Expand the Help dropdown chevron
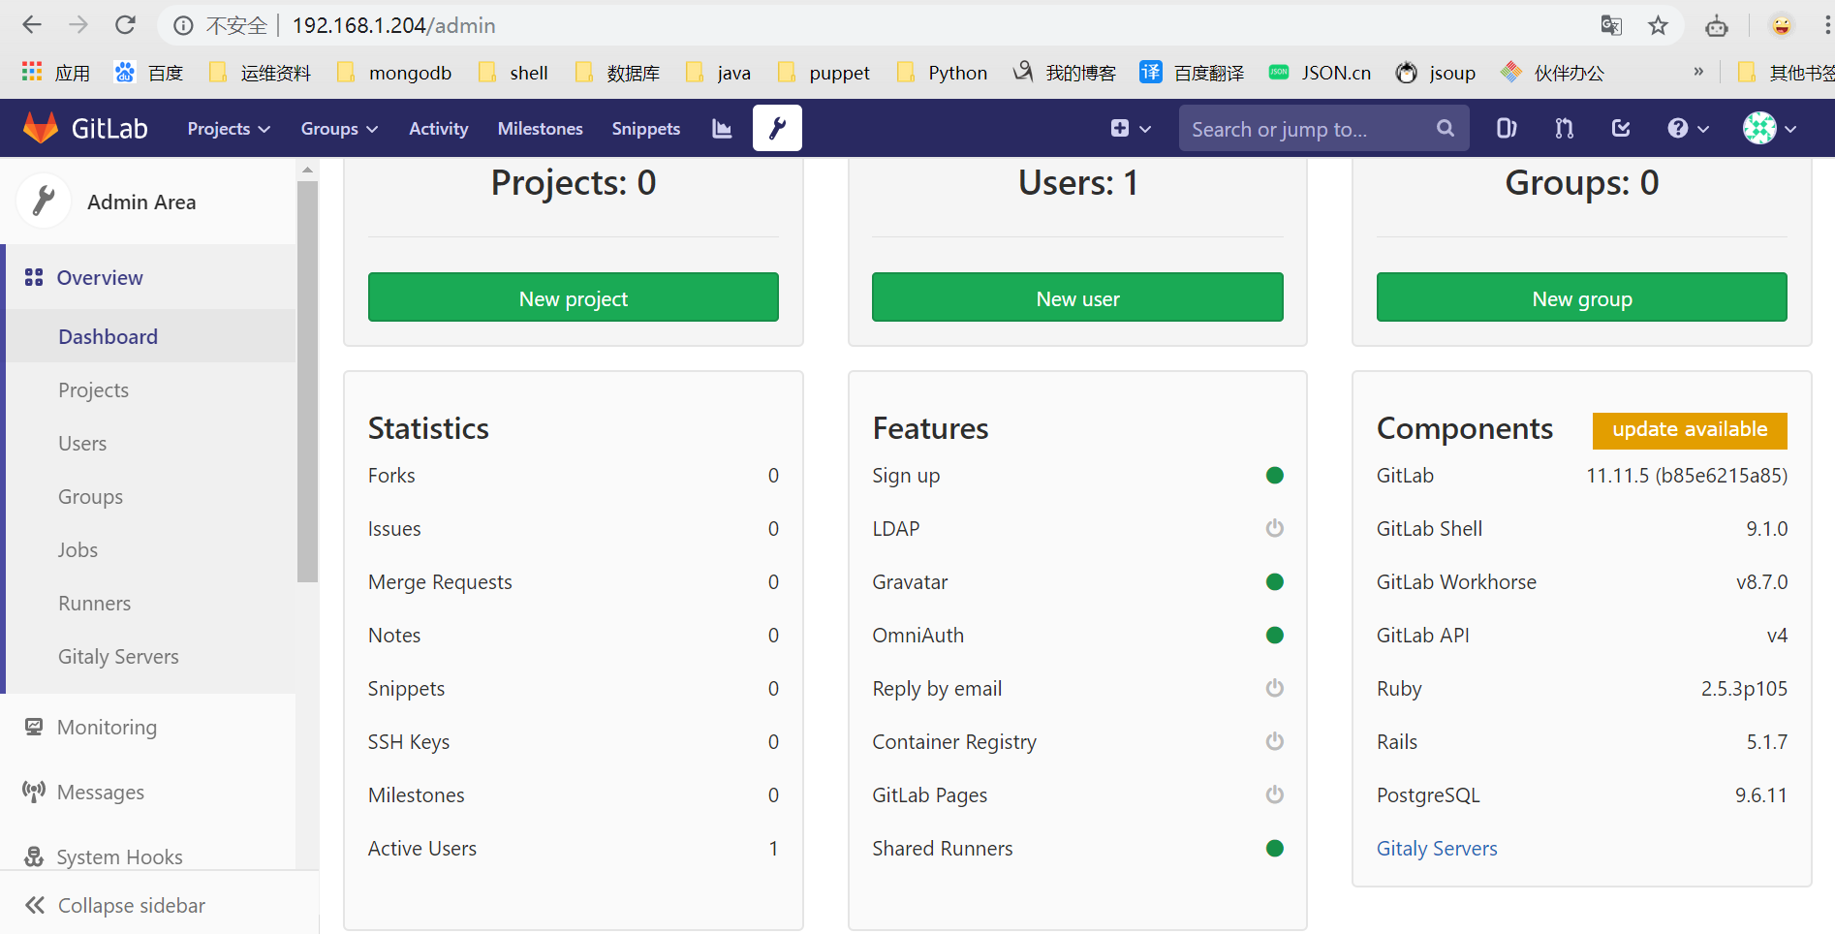Screen dimensions: 1835x934 [1703, 129]
